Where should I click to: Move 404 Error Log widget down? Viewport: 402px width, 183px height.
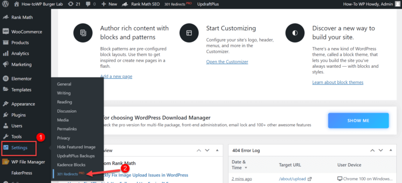[x=381, y=150]
